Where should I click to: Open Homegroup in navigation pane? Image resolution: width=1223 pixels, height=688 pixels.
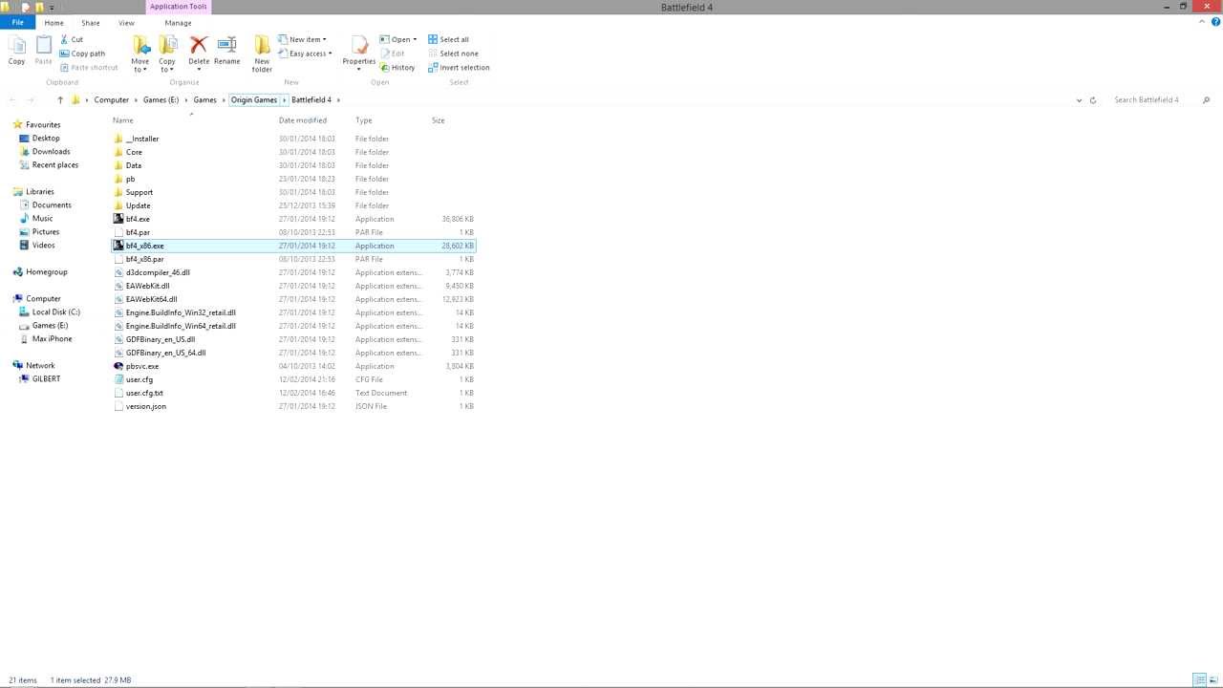pos(40,272)
